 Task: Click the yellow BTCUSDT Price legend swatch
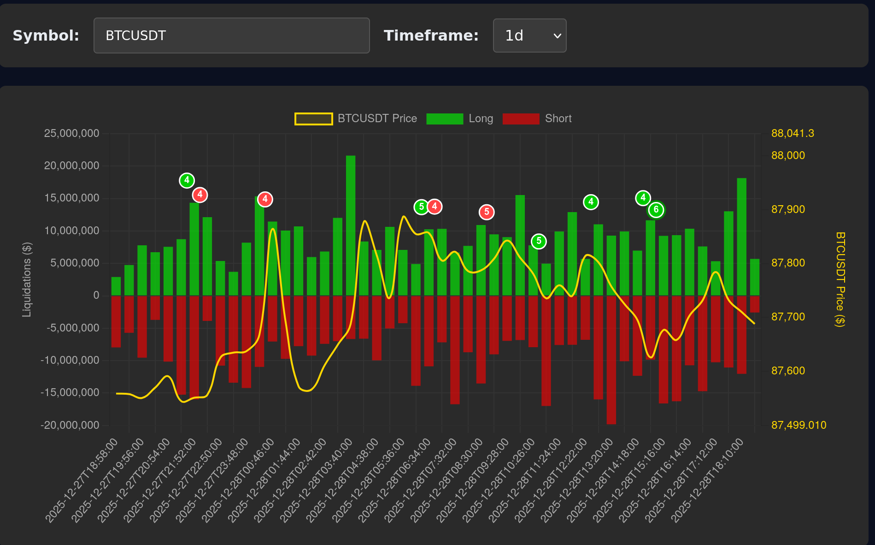point(314,119)
